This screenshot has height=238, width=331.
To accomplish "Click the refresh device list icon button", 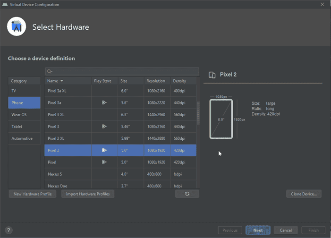I will click(x=187, y=194).
